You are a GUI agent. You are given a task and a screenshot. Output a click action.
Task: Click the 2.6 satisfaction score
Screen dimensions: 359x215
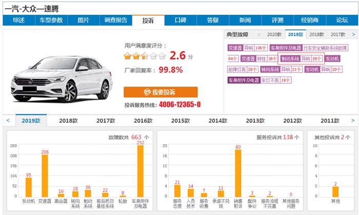coord(177,55)
